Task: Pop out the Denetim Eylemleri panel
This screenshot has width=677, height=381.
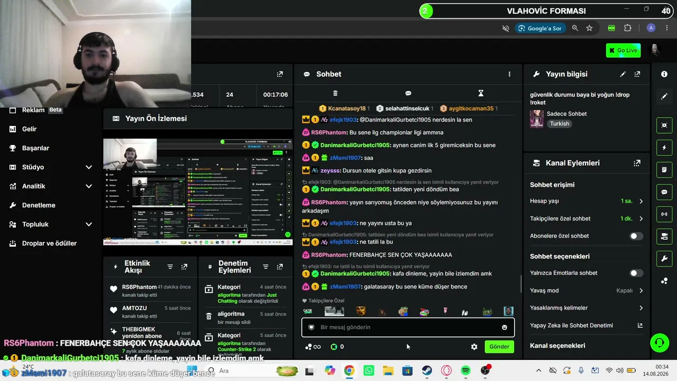Action: [x=280, y=267]
